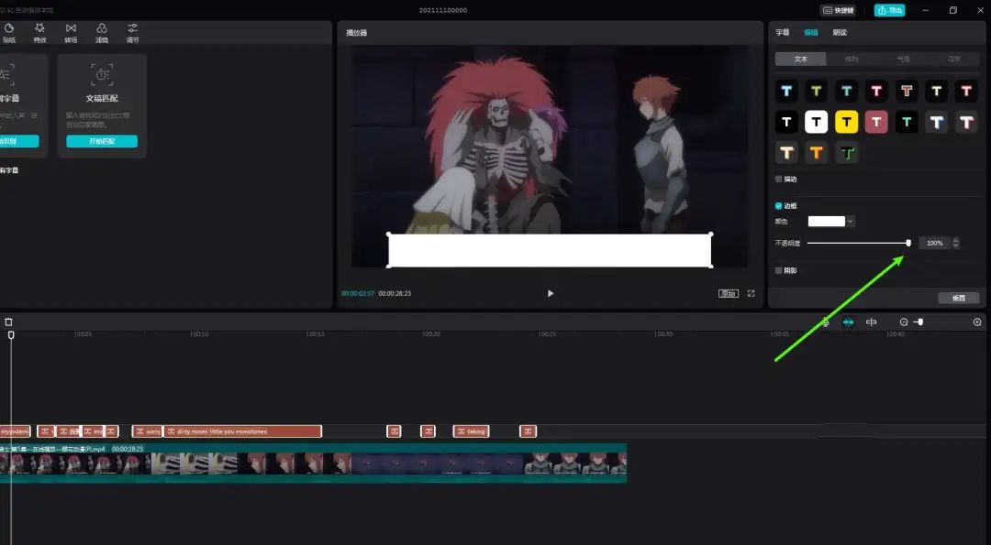This screenshot has width=991, height=545.
Task: Expand player to fullscreen
Action: [751, 293]
